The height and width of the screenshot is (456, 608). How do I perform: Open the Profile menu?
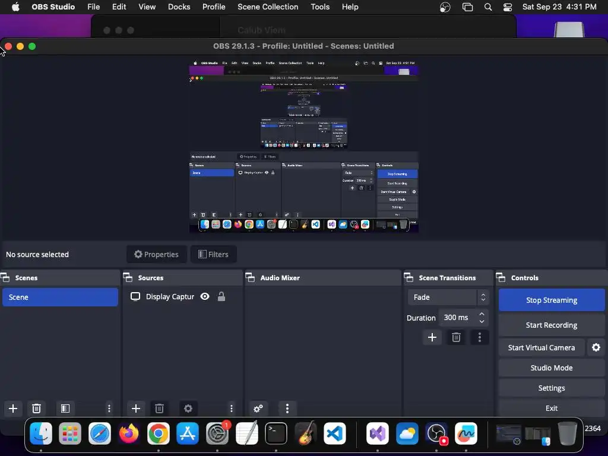[214, 7]
